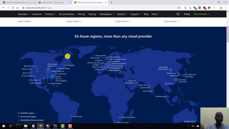This screenshot has width=229, height=129.
Task: Open Windows Start menu
Action: 4,126
